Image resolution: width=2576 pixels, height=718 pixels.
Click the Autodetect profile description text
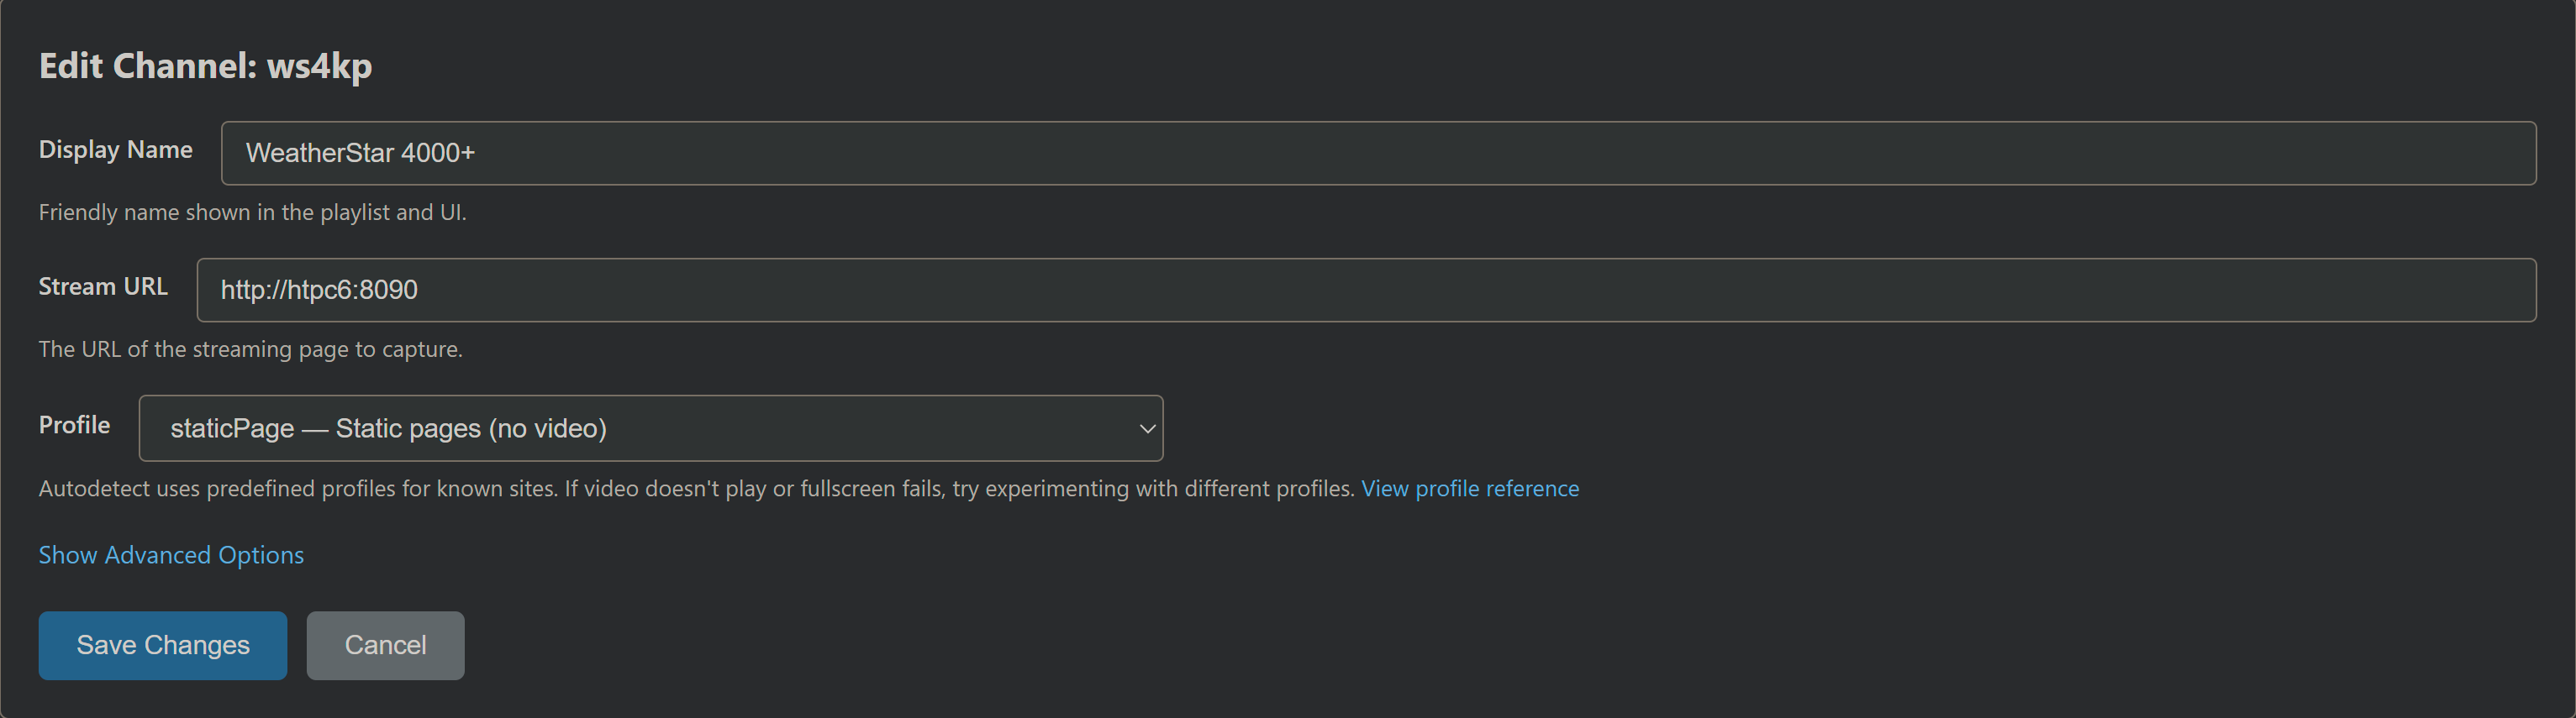coord(696,488)
